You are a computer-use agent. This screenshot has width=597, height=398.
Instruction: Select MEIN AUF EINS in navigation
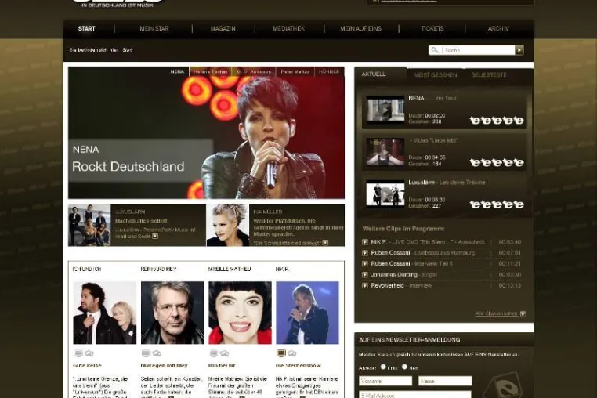361,28
